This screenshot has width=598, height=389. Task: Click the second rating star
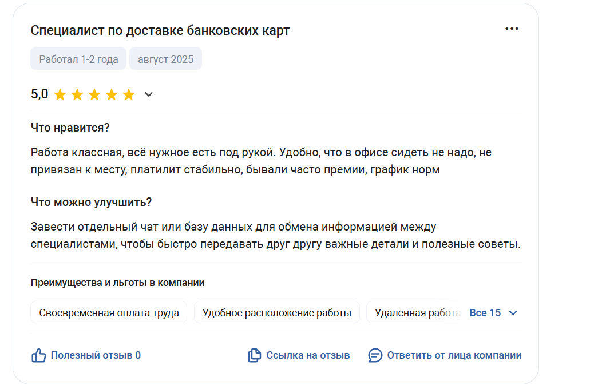tap(77, 94)
